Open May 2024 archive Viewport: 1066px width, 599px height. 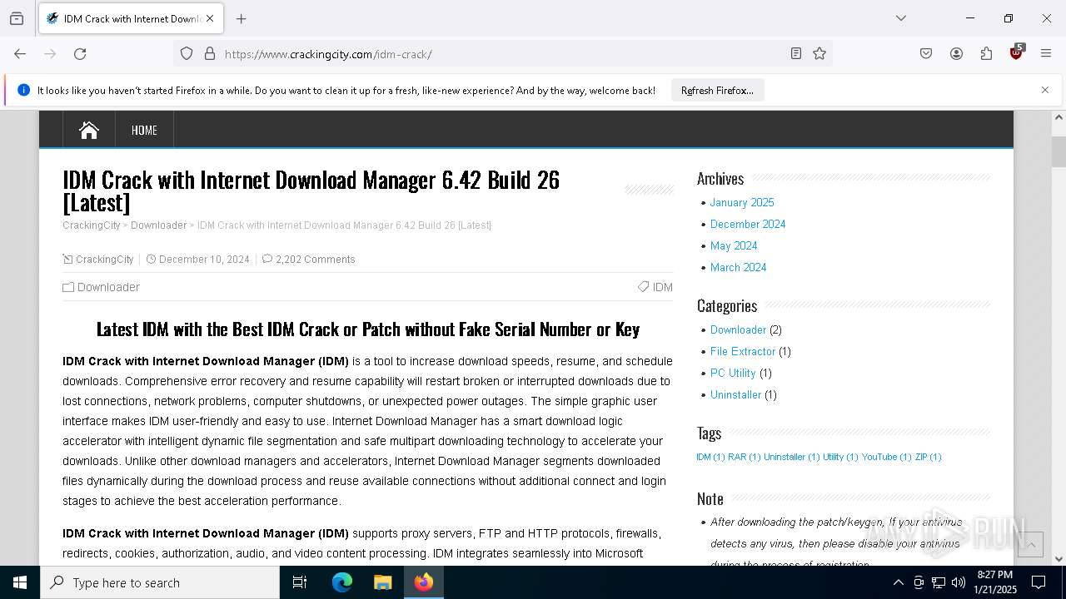[734, 245]
